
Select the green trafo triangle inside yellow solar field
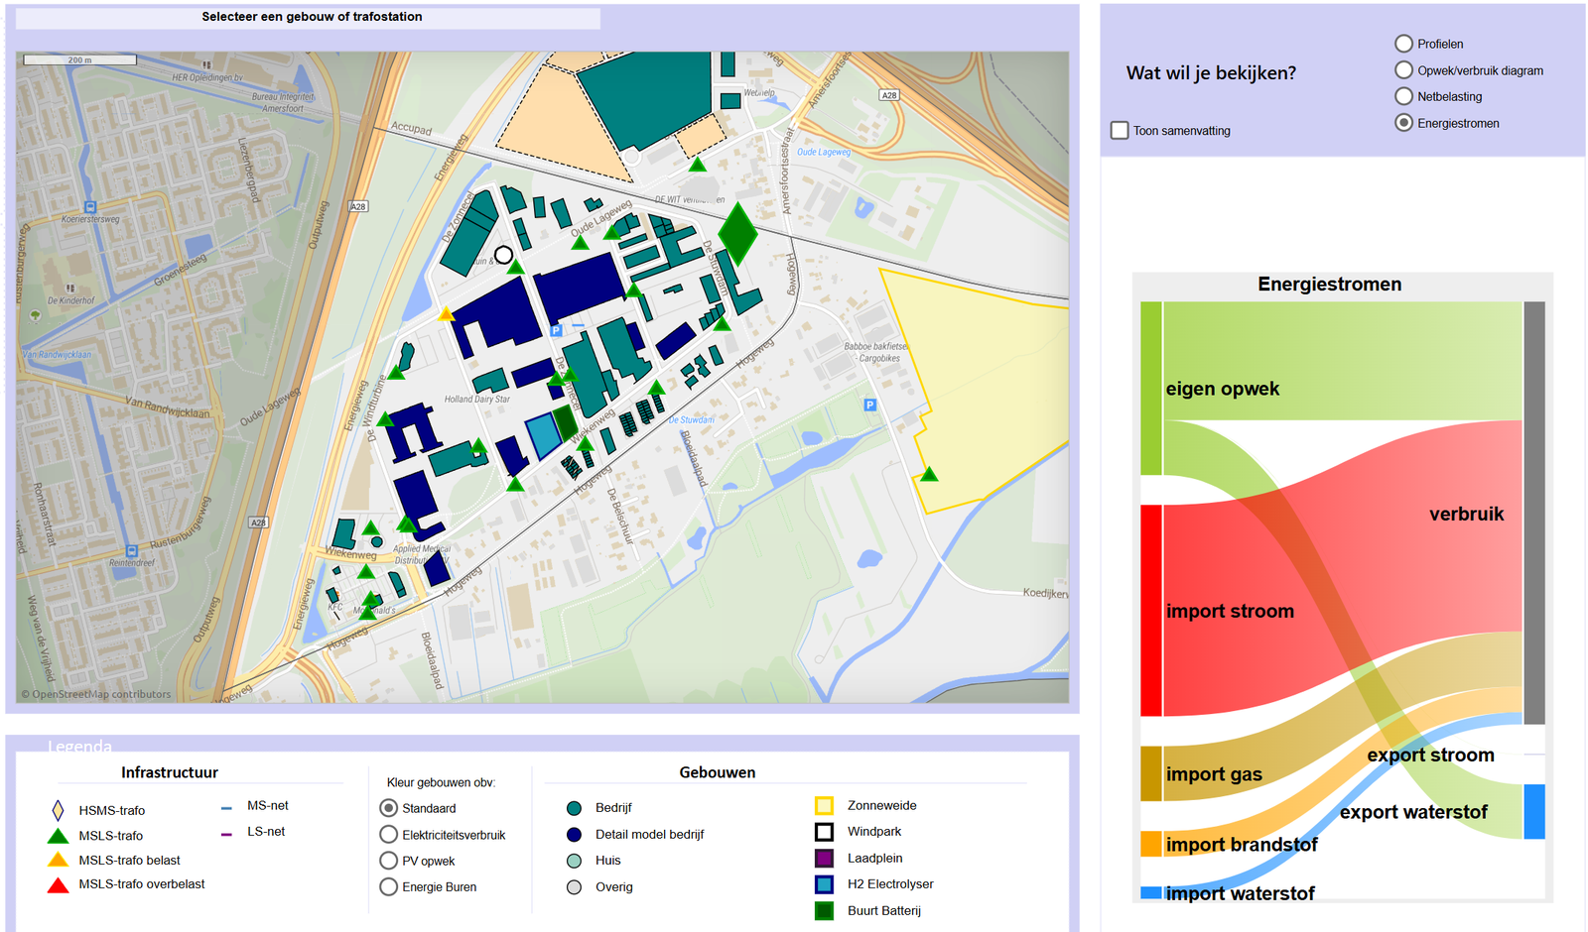(929, 475)
